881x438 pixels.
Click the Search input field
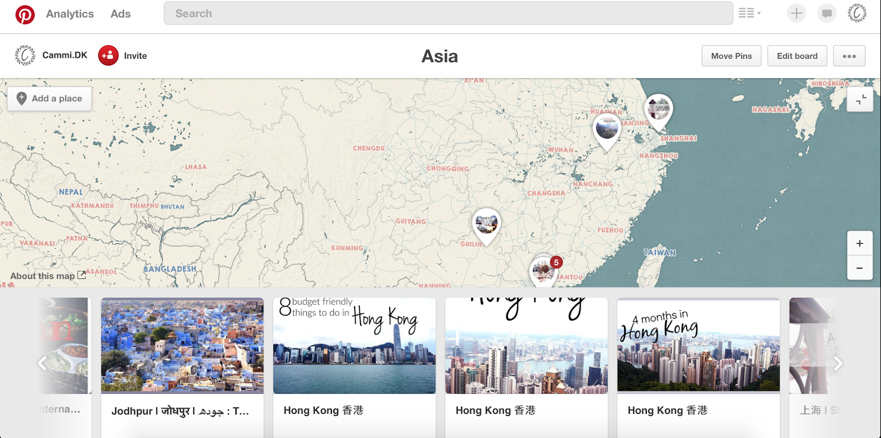[448, 13]
